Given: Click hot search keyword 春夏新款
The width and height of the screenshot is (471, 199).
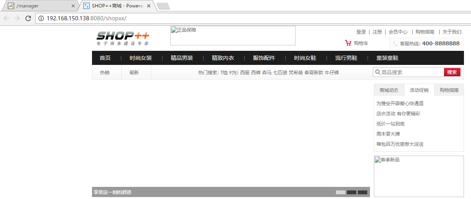Looking at the screenshot, I should [314, 72].
